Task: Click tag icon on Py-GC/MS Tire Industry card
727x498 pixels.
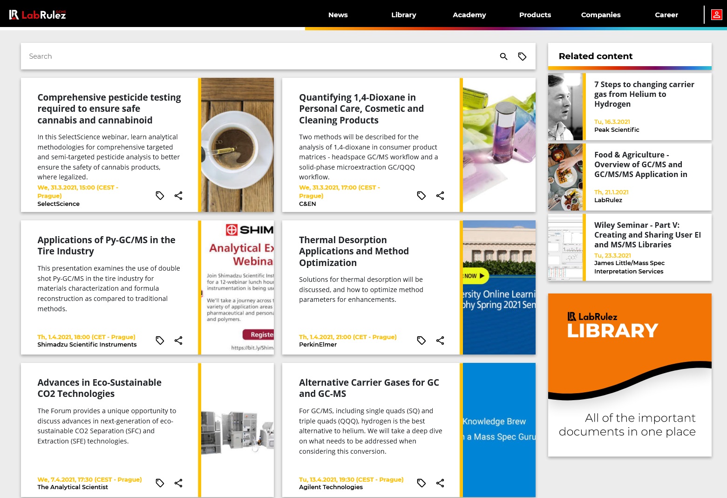Action: click(x=160, y=341)
